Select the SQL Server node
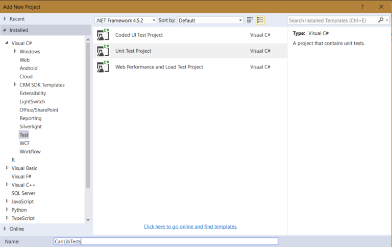This screenshot has width=392, height=247. (x=23, y=193)
